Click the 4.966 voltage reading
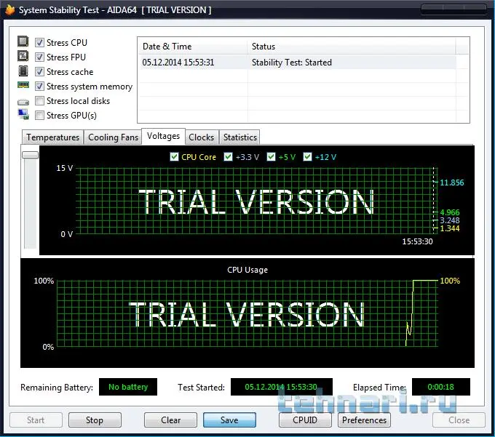 point(450,212)
